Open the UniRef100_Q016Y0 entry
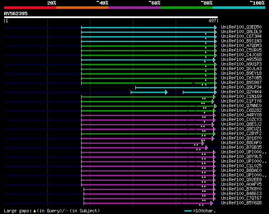The width and height of the screenshot is (269, 214). [241, 138]
